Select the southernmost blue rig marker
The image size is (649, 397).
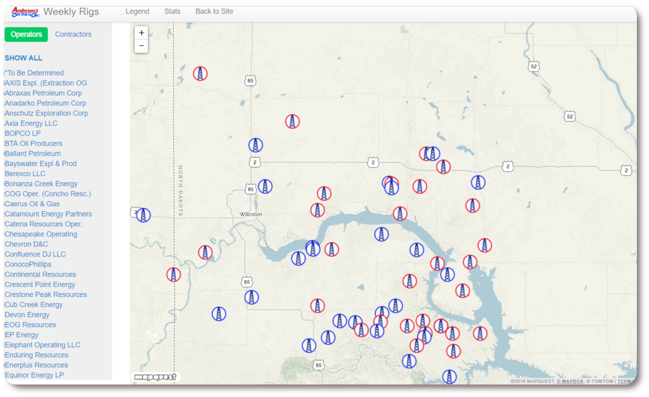pos(450,376)
